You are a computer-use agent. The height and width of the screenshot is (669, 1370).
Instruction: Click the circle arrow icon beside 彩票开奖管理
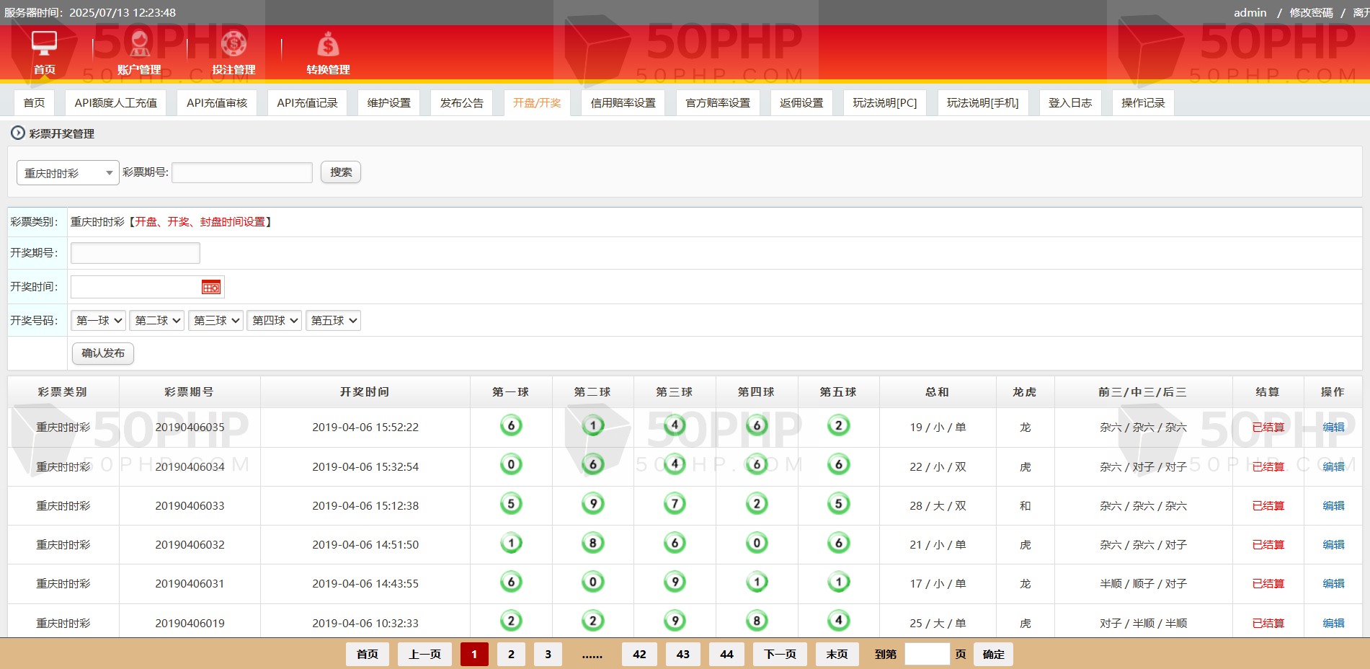(x=17, y=133)
